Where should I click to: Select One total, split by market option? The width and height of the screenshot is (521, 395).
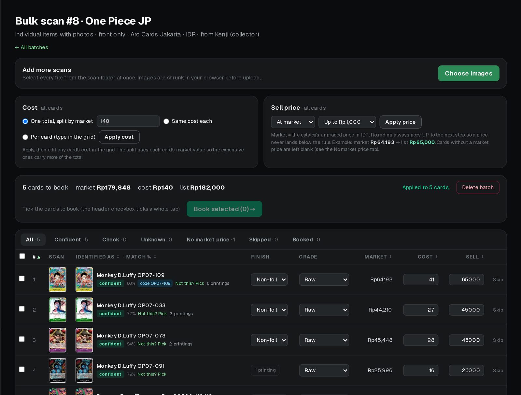[25, 121]
